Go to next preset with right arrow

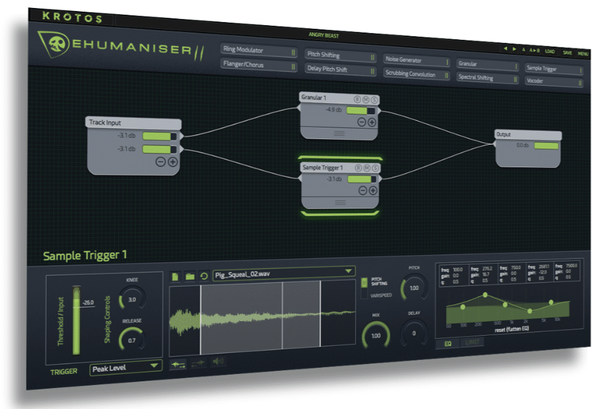[514, 49]
